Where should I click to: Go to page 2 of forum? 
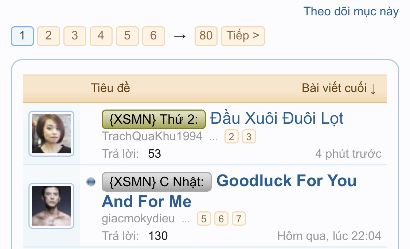(48, 36)
